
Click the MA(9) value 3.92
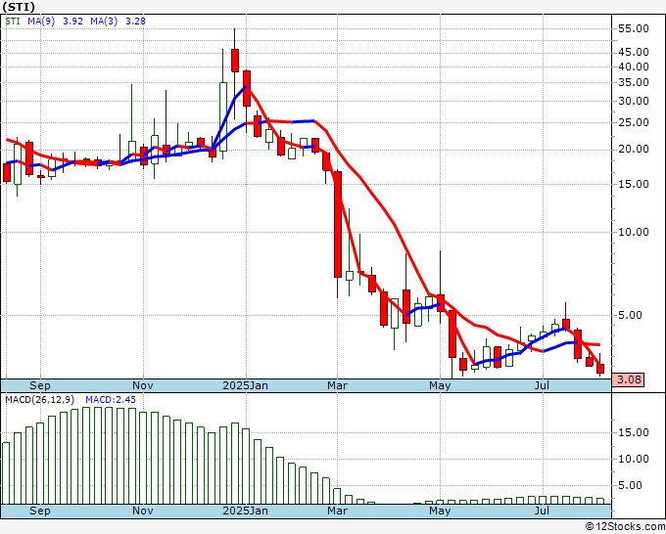(x=72, y=21)
